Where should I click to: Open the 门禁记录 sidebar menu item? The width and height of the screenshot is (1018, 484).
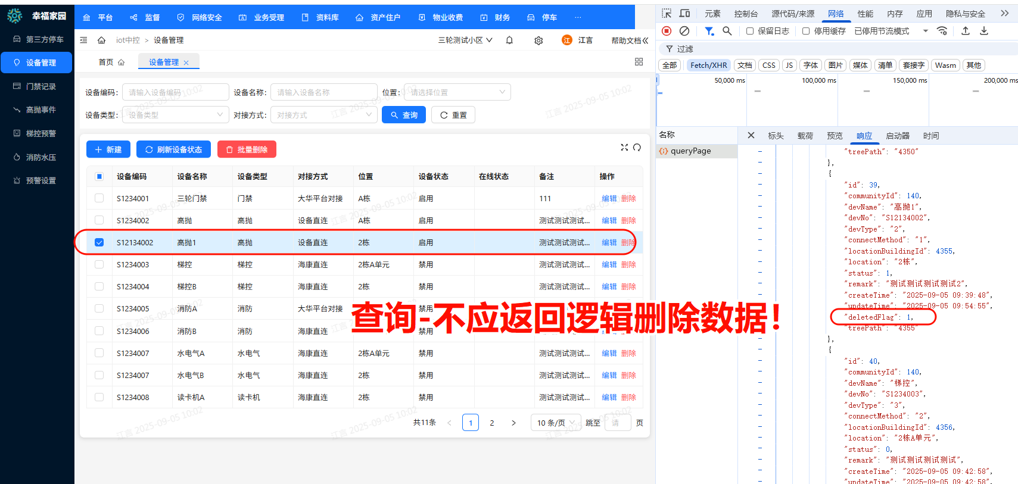(41, 86)
